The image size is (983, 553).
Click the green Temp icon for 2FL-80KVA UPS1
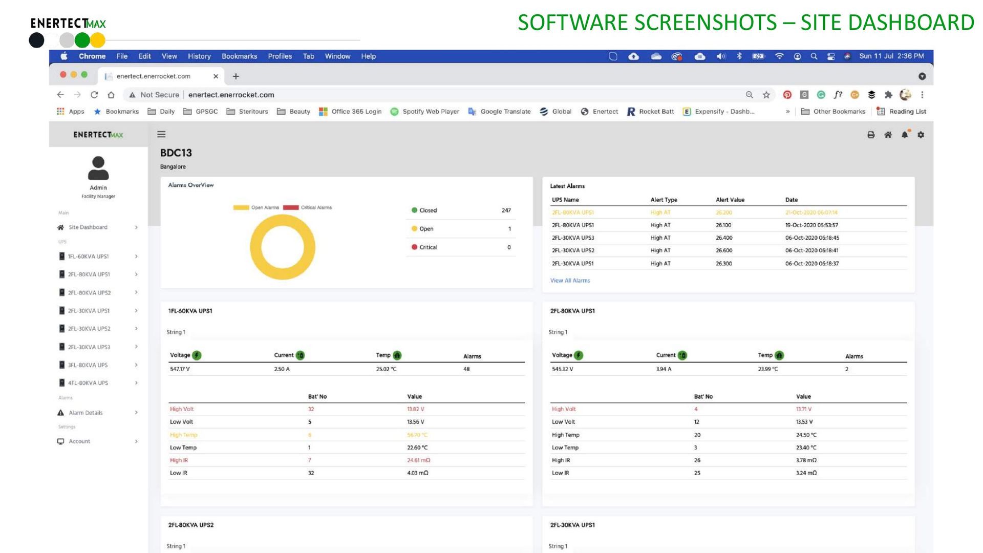click(779, 355)
